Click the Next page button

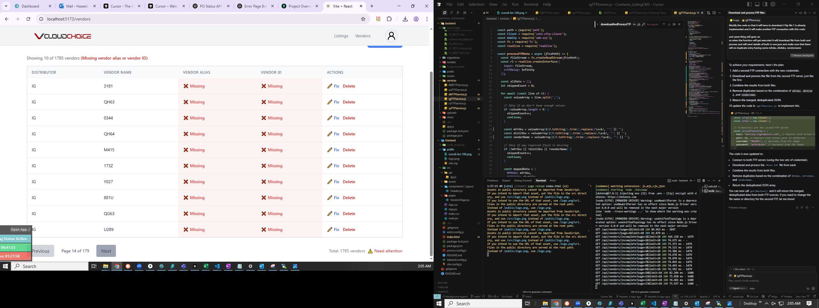click(106, 251)
